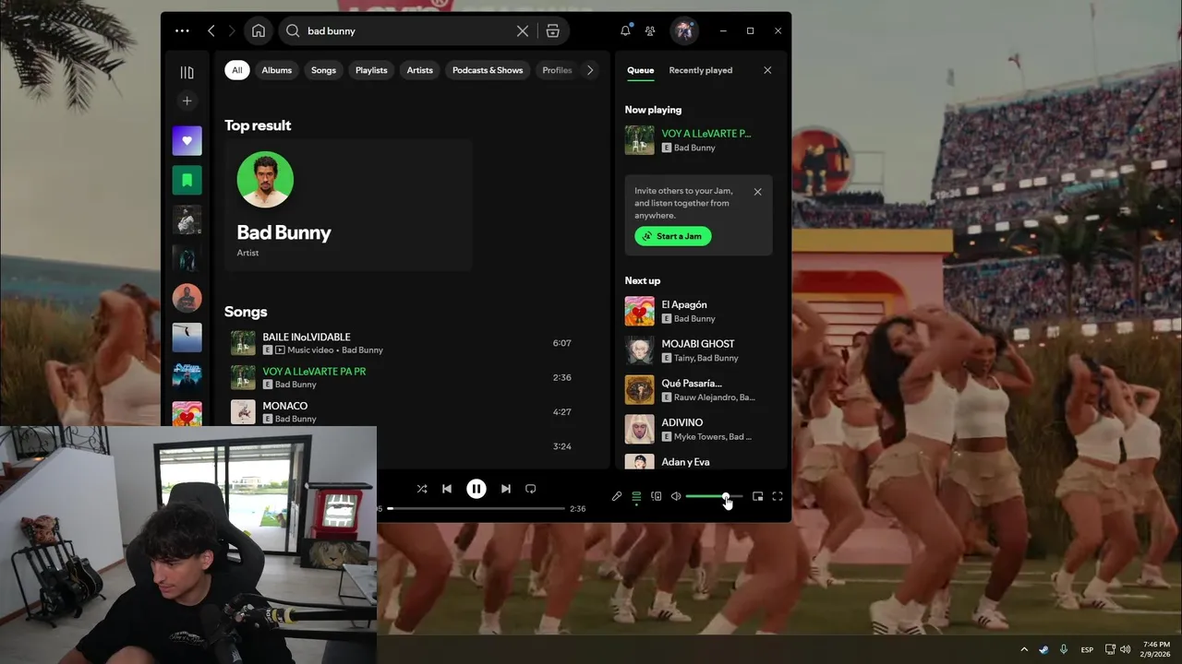Image resolution: width=1182 pixels, height=664 pixels.
Task: Create a playlist with the plus icon
Action: [x=187, y=101]
